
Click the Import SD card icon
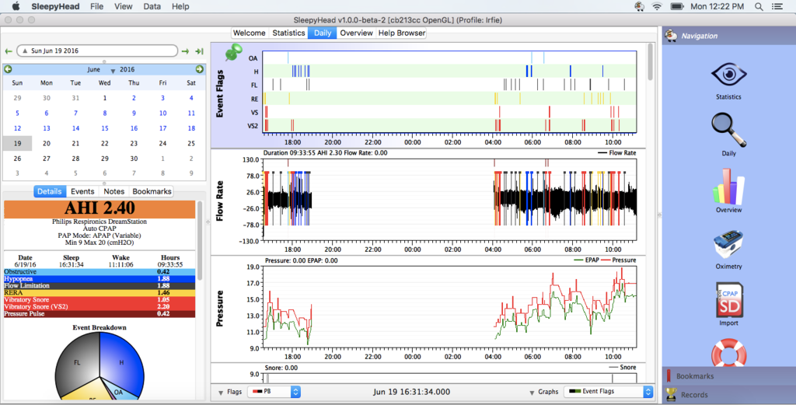click(x=730, y=301)
